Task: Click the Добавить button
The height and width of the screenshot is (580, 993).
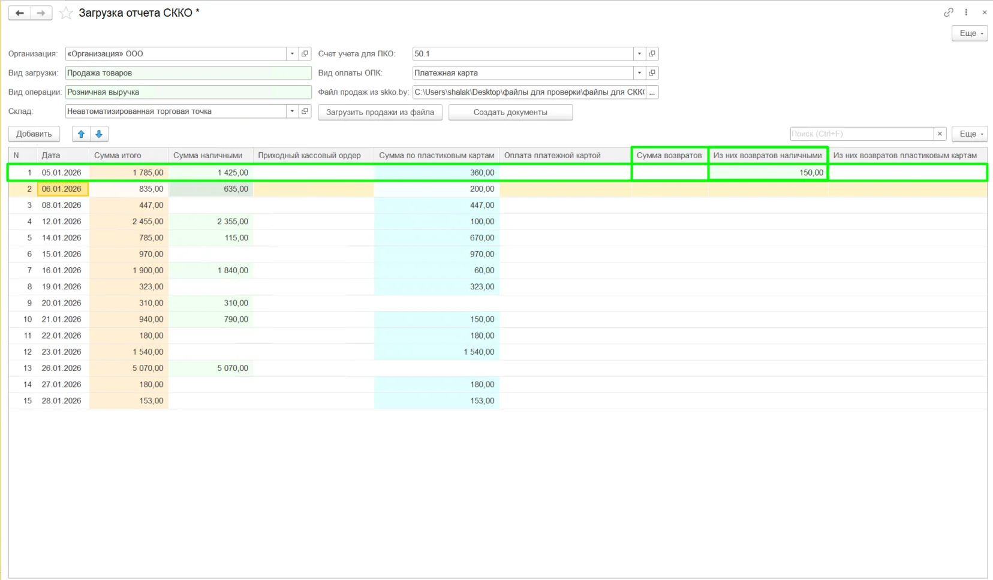Action: (34, 134)
